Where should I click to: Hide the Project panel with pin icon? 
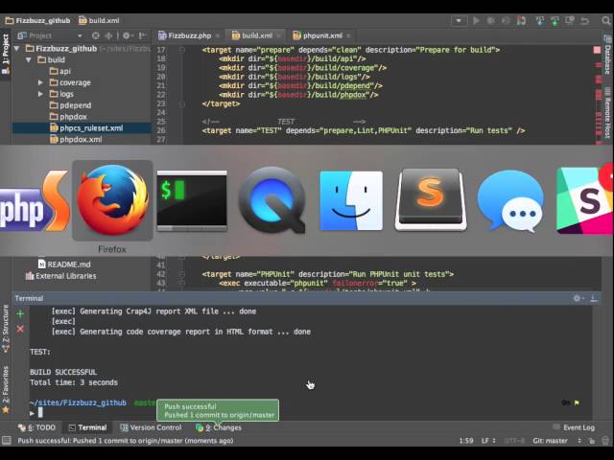(x=142, y=36)
